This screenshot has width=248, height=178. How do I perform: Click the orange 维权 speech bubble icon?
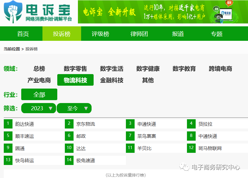(229, 3)
